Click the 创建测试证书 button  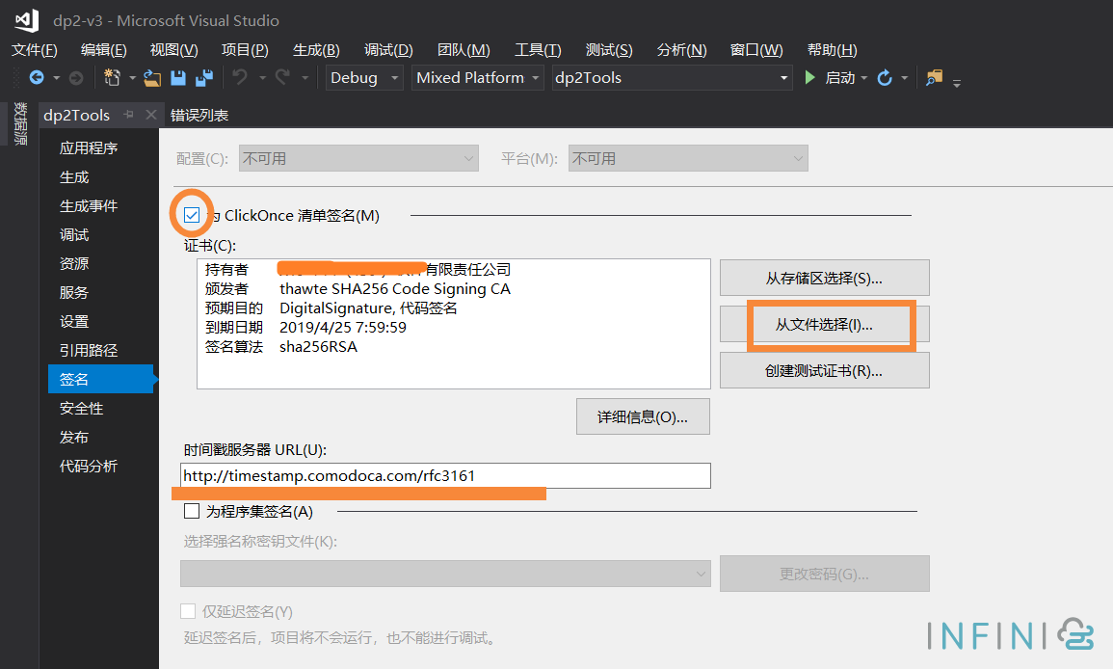[x=824, y=369]
